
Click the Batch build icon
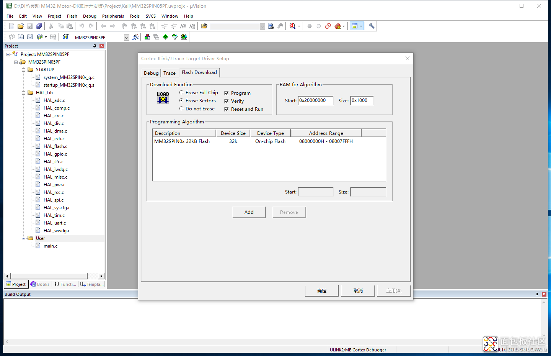tap(39, 37)
